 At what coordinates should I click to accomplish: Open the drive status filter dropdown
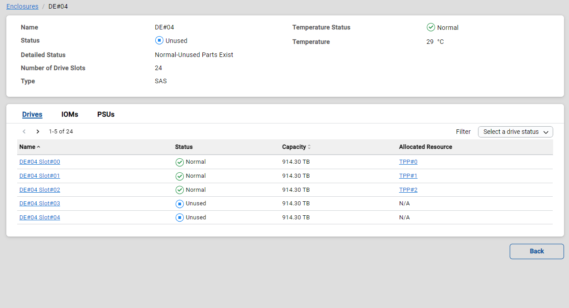tap(515, 132)
